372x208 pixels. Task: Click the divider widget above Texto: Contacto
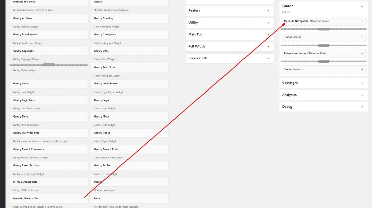(324, 61)
